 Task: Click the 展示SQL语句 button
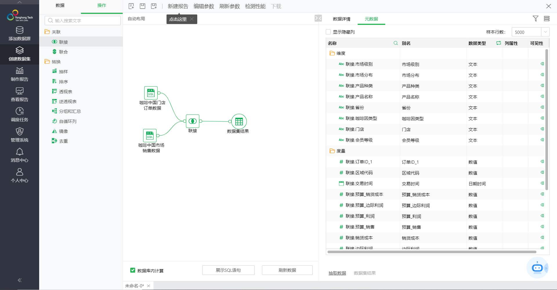(x=228, y=270)
